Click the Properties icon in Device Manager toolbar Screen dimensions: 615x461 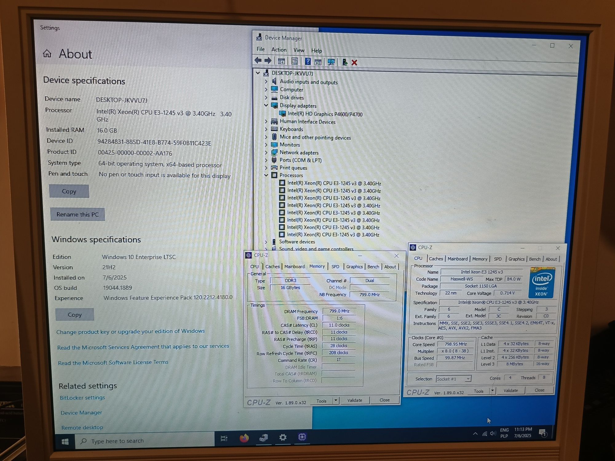pyautogui.click(x=295, y=61)
